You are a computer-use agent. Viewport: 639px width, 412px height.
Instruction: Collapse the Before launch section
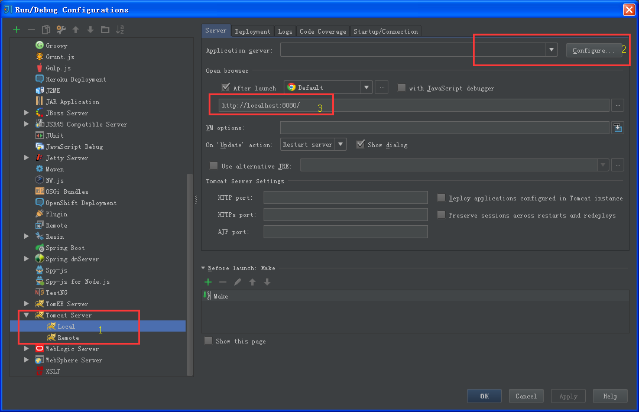click(203, 268)
